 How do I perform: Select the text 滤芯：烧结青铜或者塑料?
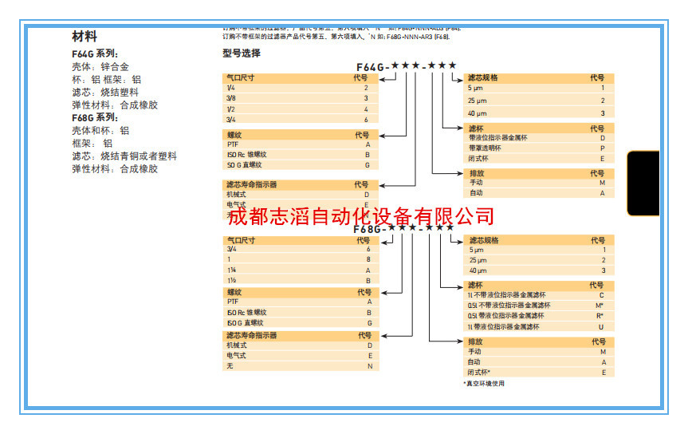click(x=124, y=156)
